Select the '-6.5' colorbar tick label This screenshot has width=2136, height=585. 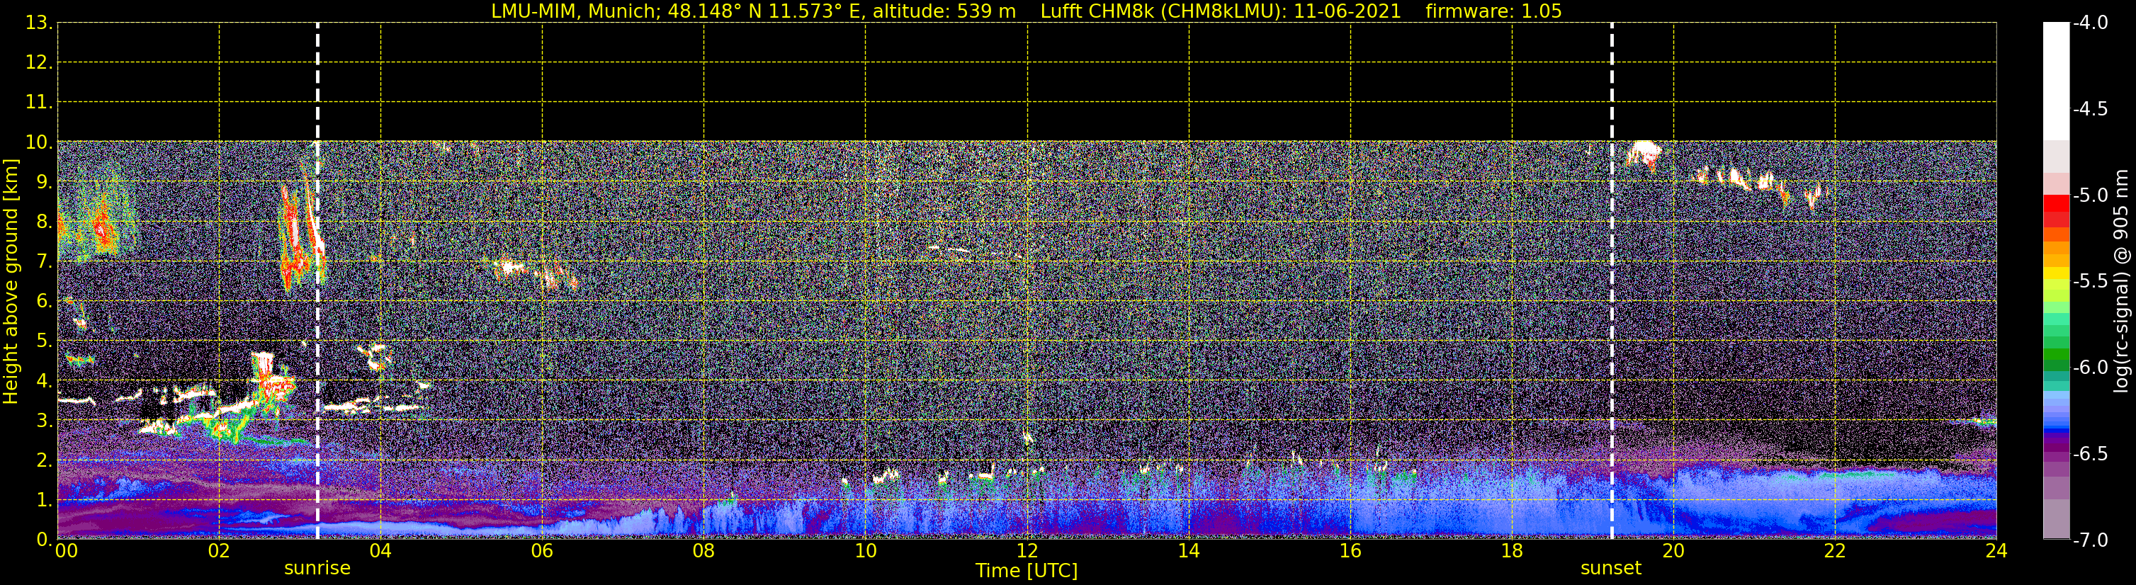(x=2089, y=454)
